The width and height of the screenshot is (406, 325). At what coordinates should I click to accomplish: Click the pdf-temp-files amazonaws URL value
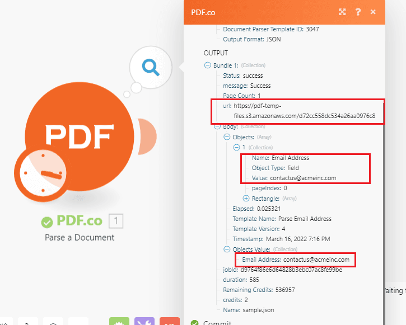point(305,116)
